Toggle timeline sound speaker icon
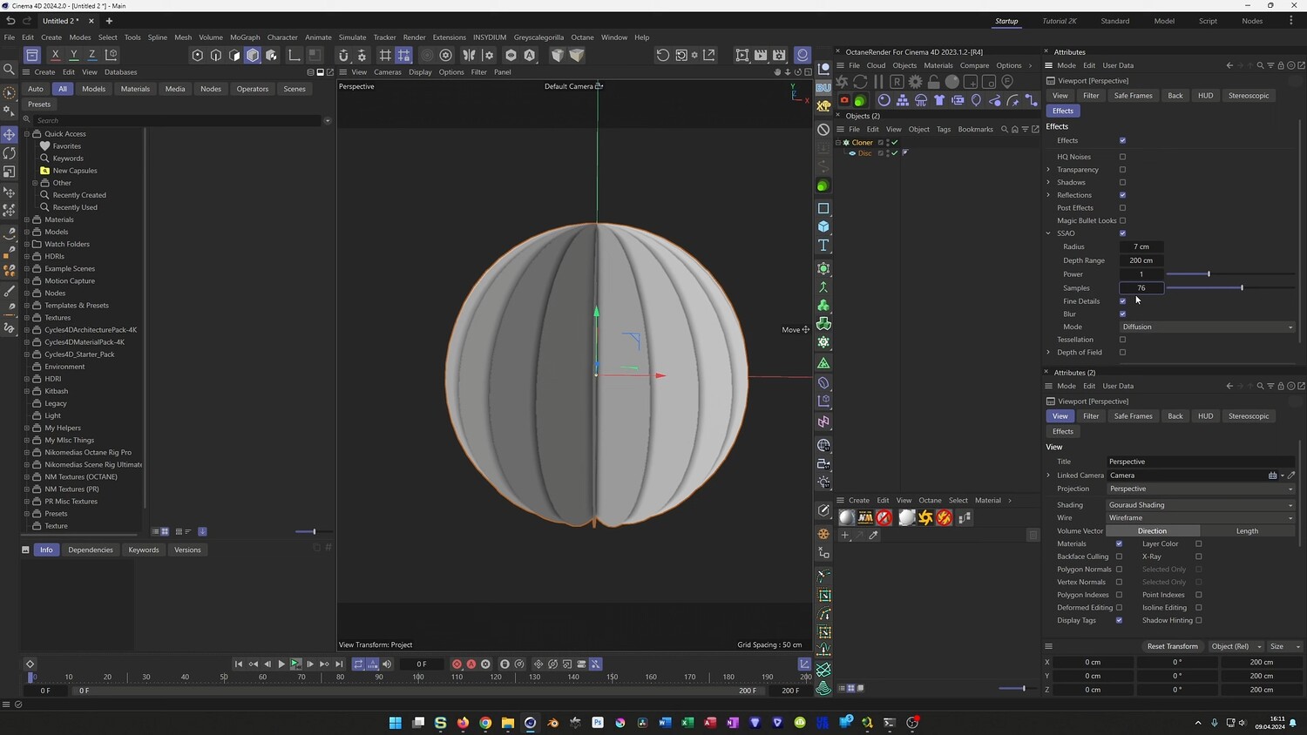The image size is (1307, 735). 387,664
